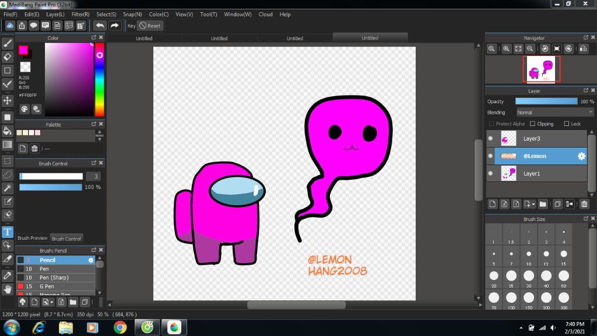
Task: Switch to the first Untitled canvas tab
Action: pyautogui.click(x=144, y=38)
